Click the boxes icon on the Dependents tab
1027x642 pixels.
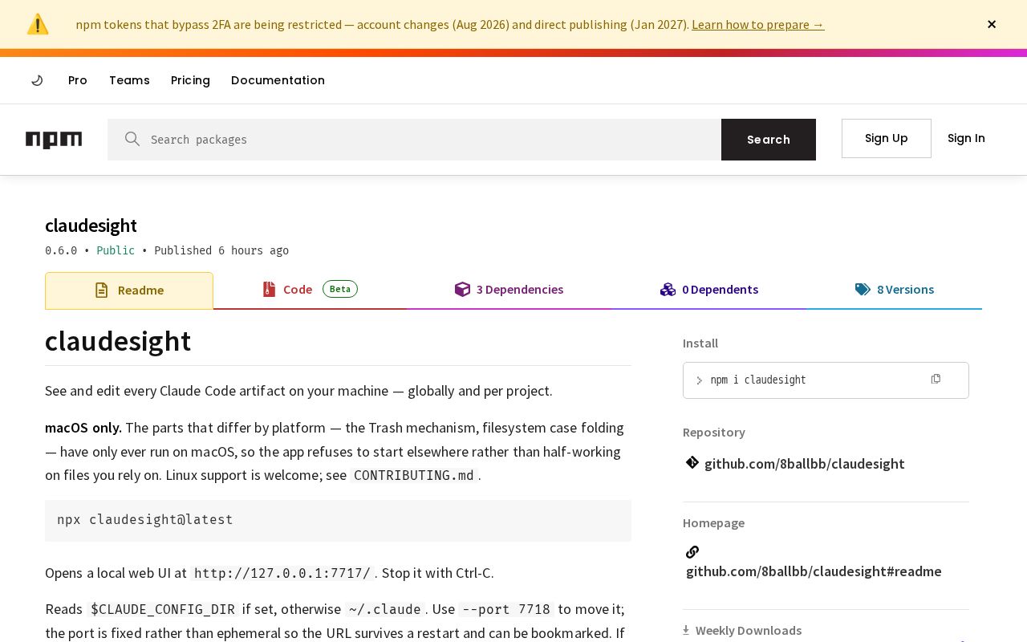pyautogui.click(x=668, y=289)
